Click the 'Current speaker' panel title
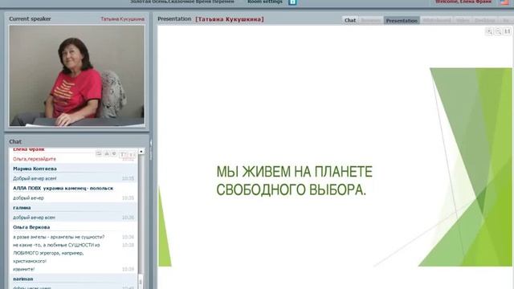Screen dimensions: 514x289 [x=30, y=19]
